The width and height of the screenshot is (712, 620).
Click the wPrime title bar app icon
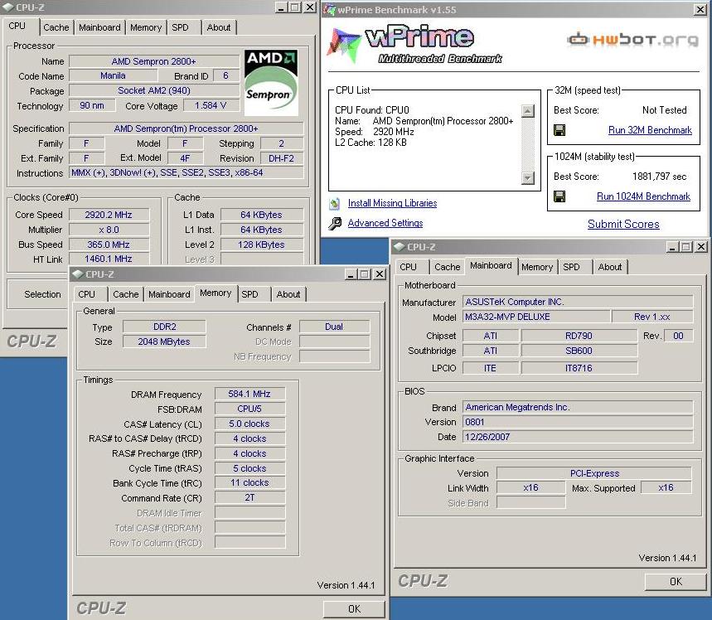click(x=329, y=10)
